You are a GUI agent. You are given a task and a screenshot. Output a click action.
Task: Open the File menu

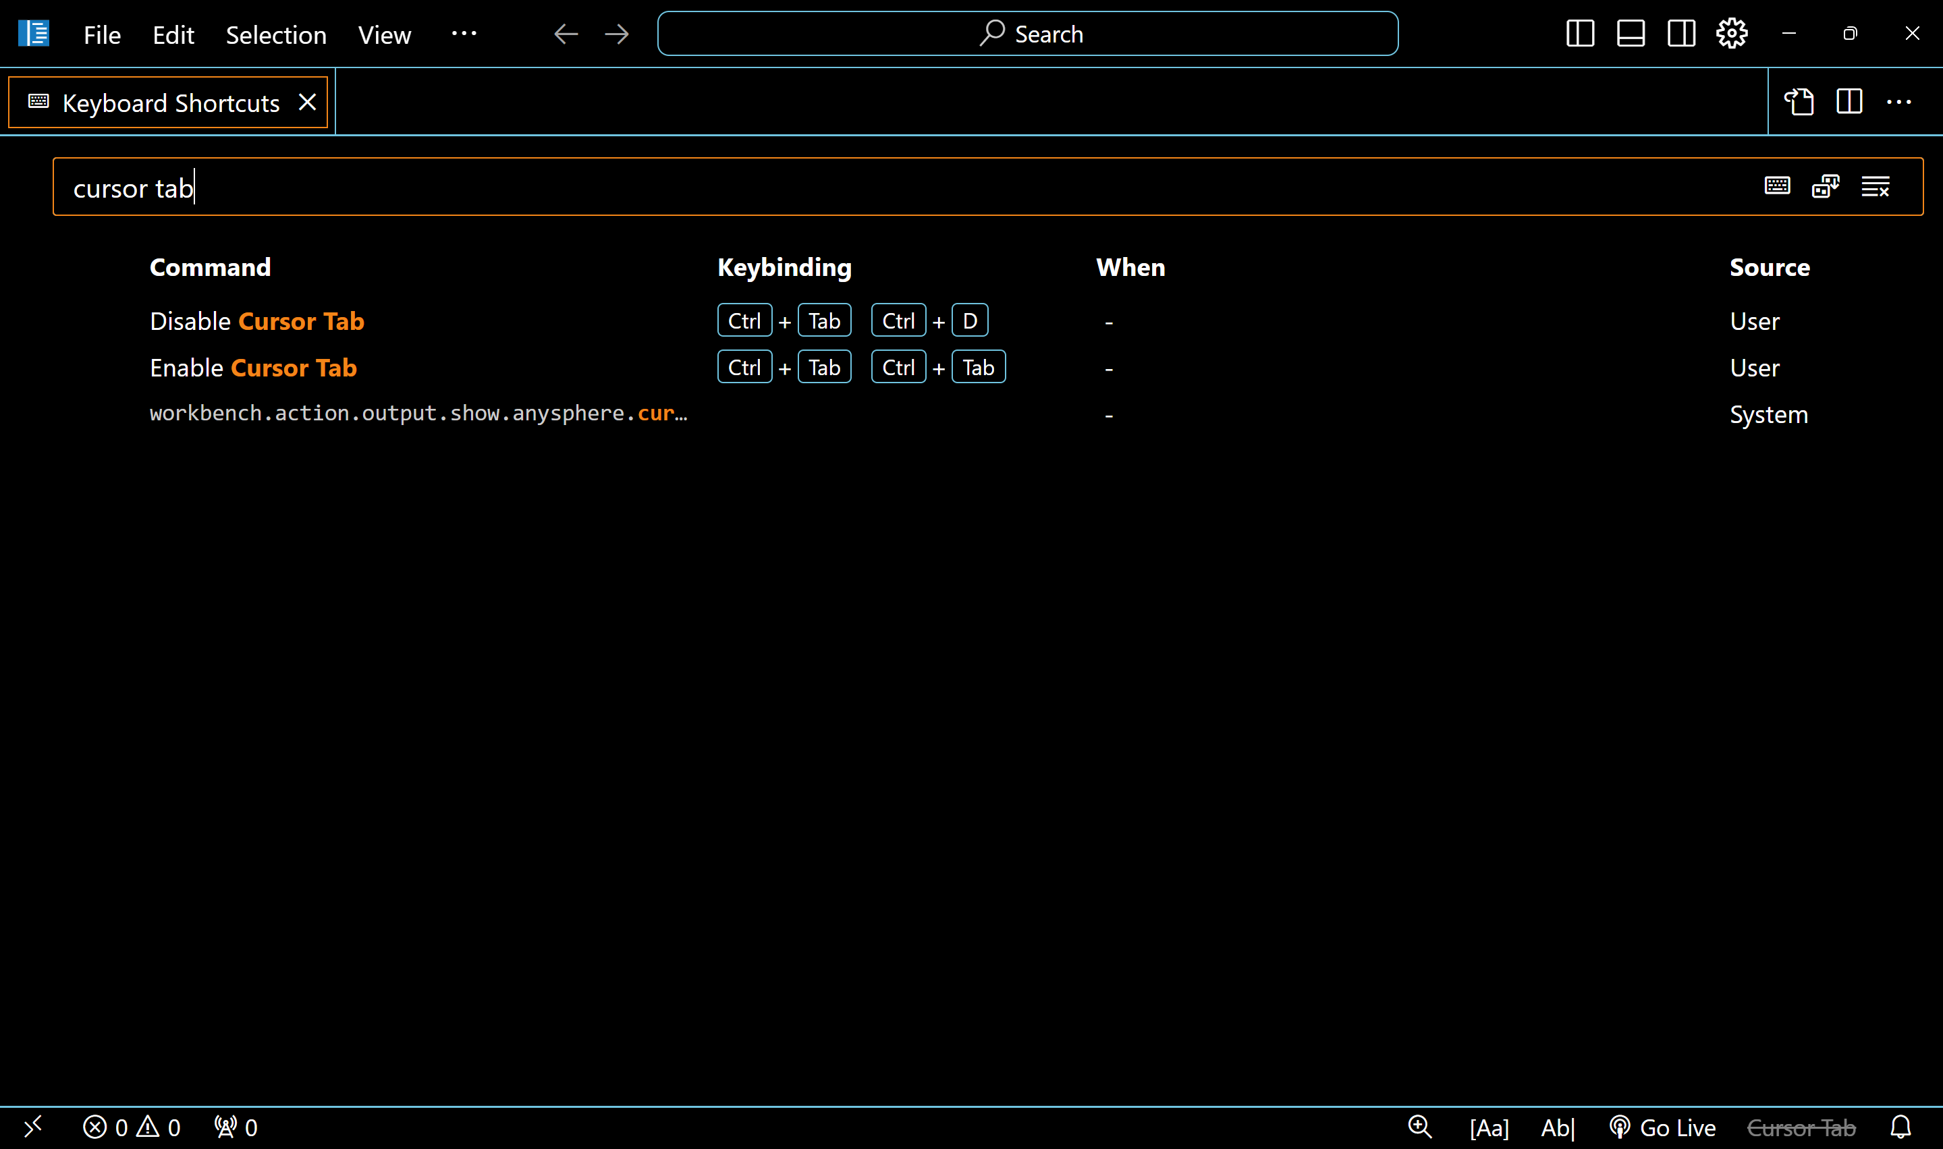pyautogui.click(x=102, y=34)
